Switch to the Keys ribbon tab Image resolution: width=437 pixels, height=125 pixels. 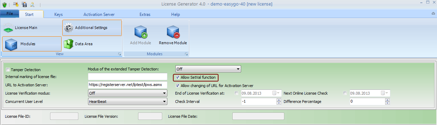tap(58, 15)
